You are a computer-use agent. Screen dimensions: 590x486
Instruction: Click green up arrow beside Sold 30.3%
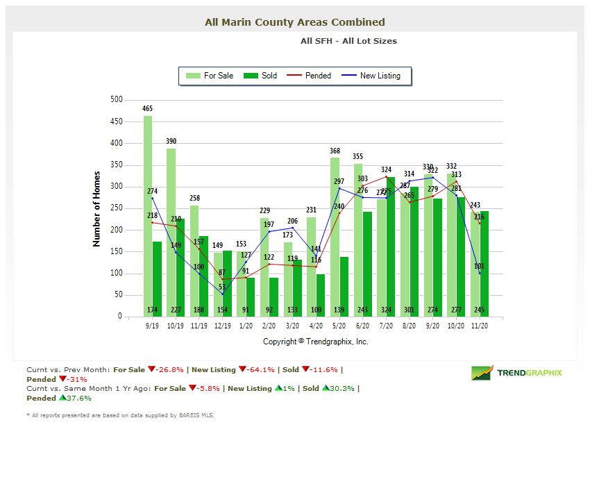pos(326,389)
